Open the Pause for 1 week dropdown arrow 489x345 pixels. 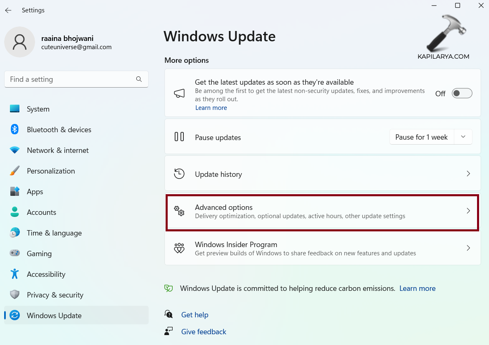tap(463, 137)
